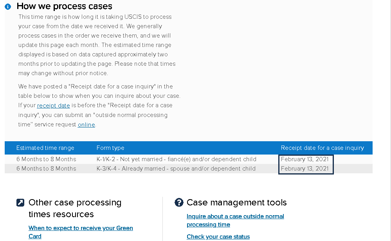Click 6 Months to 8 Months in K-1/K-2 row
391x241 pixels.
click(46, 159)
